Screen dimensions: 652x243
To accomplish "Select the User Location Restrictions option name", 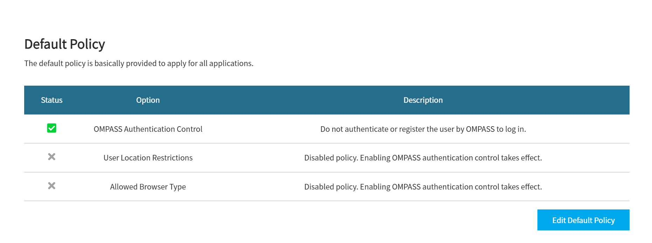I will 148,158.
